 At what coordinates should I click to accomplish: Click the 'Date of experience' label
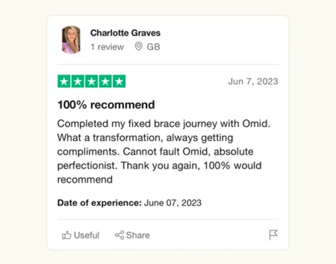click(x=99, y=203)
